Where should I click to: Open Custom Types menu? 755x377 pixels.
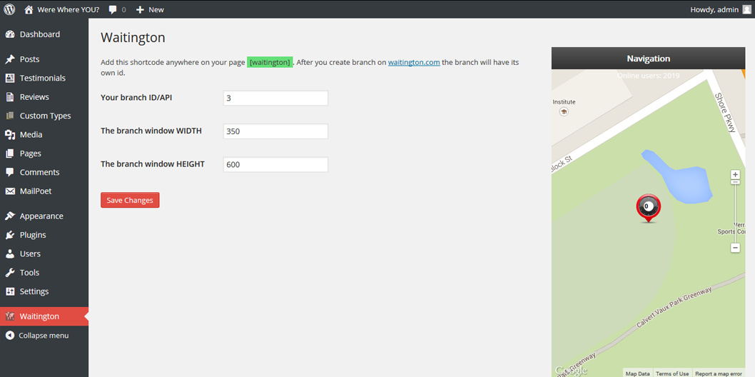(x=45, y=116)
